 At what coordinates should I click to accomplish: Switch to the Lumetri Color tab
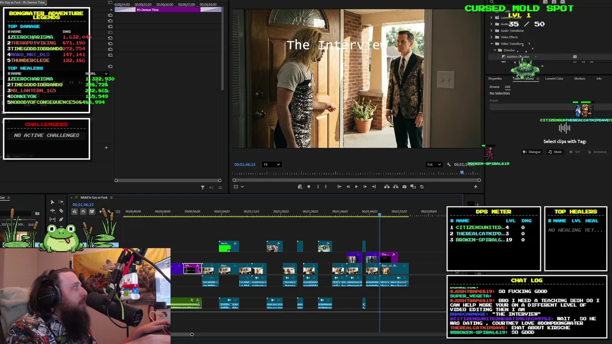pyautogui.click(x=554, y=78)
